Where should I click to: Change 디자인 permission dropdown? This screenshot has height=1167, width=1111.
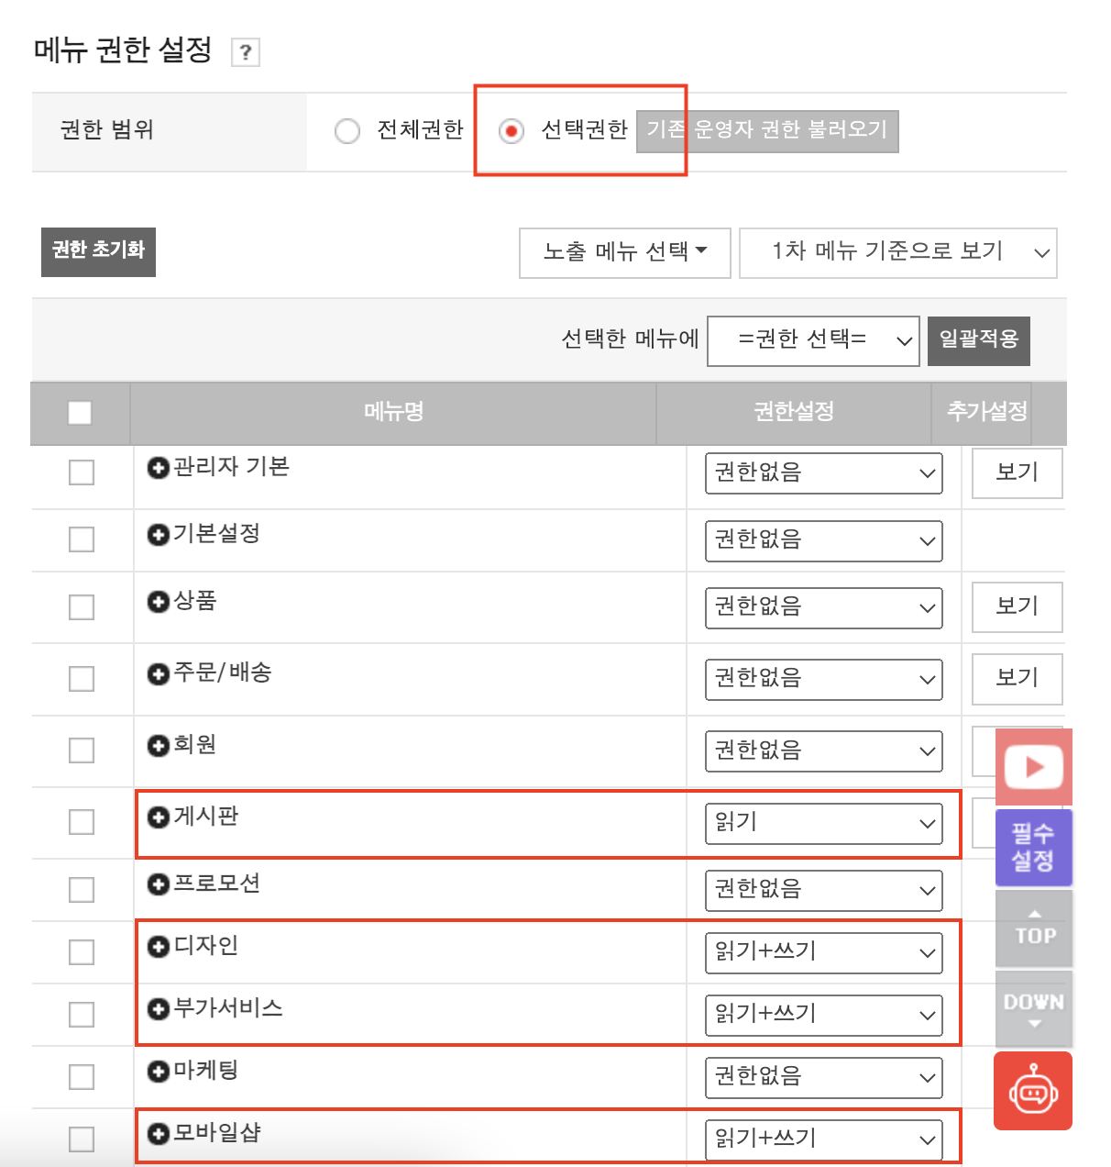[x=823, y=952]
